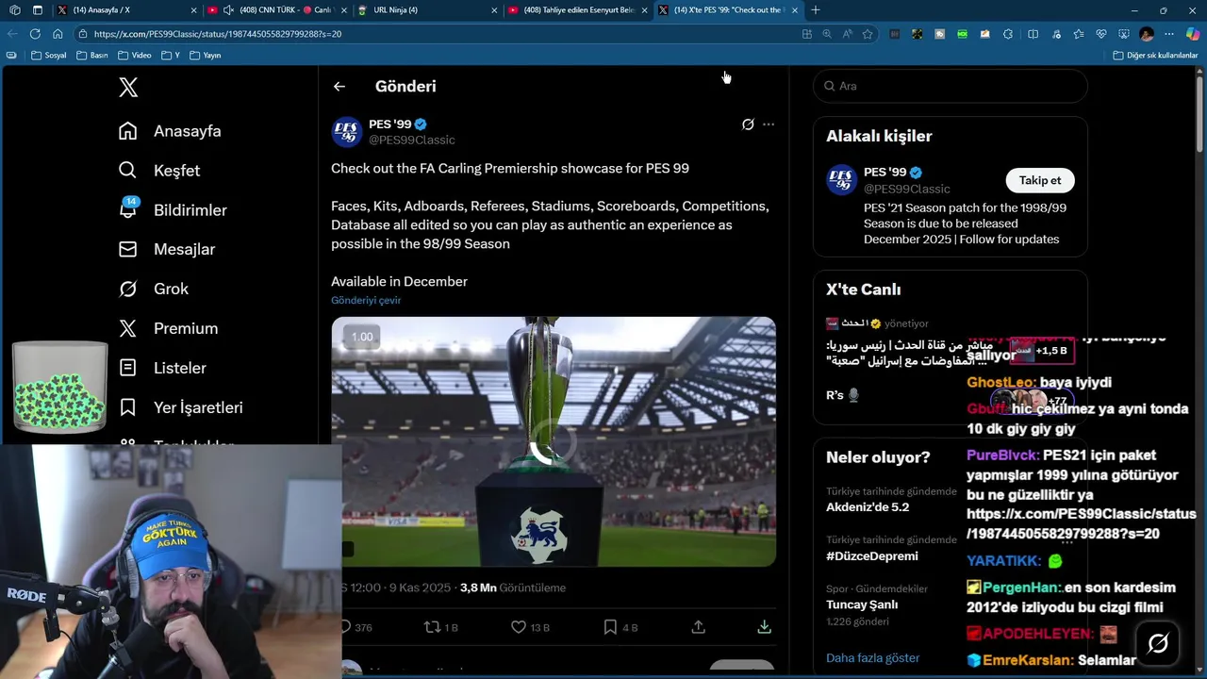Open the #DüzceDepremi trend

[872, 556]
